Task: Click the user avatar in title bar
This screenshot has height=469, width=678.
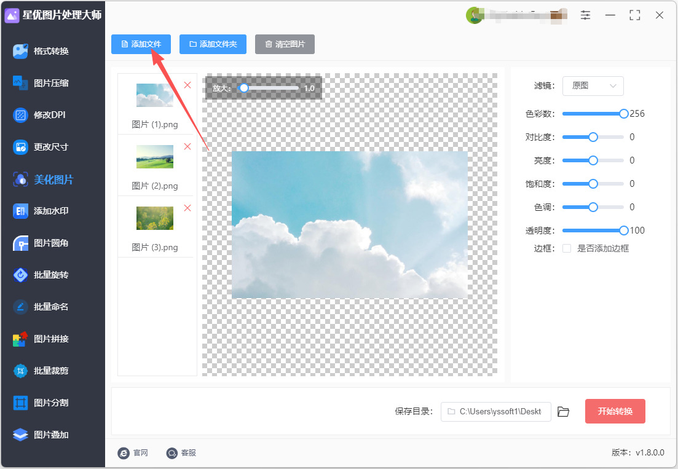Action: tap(474, 15)
